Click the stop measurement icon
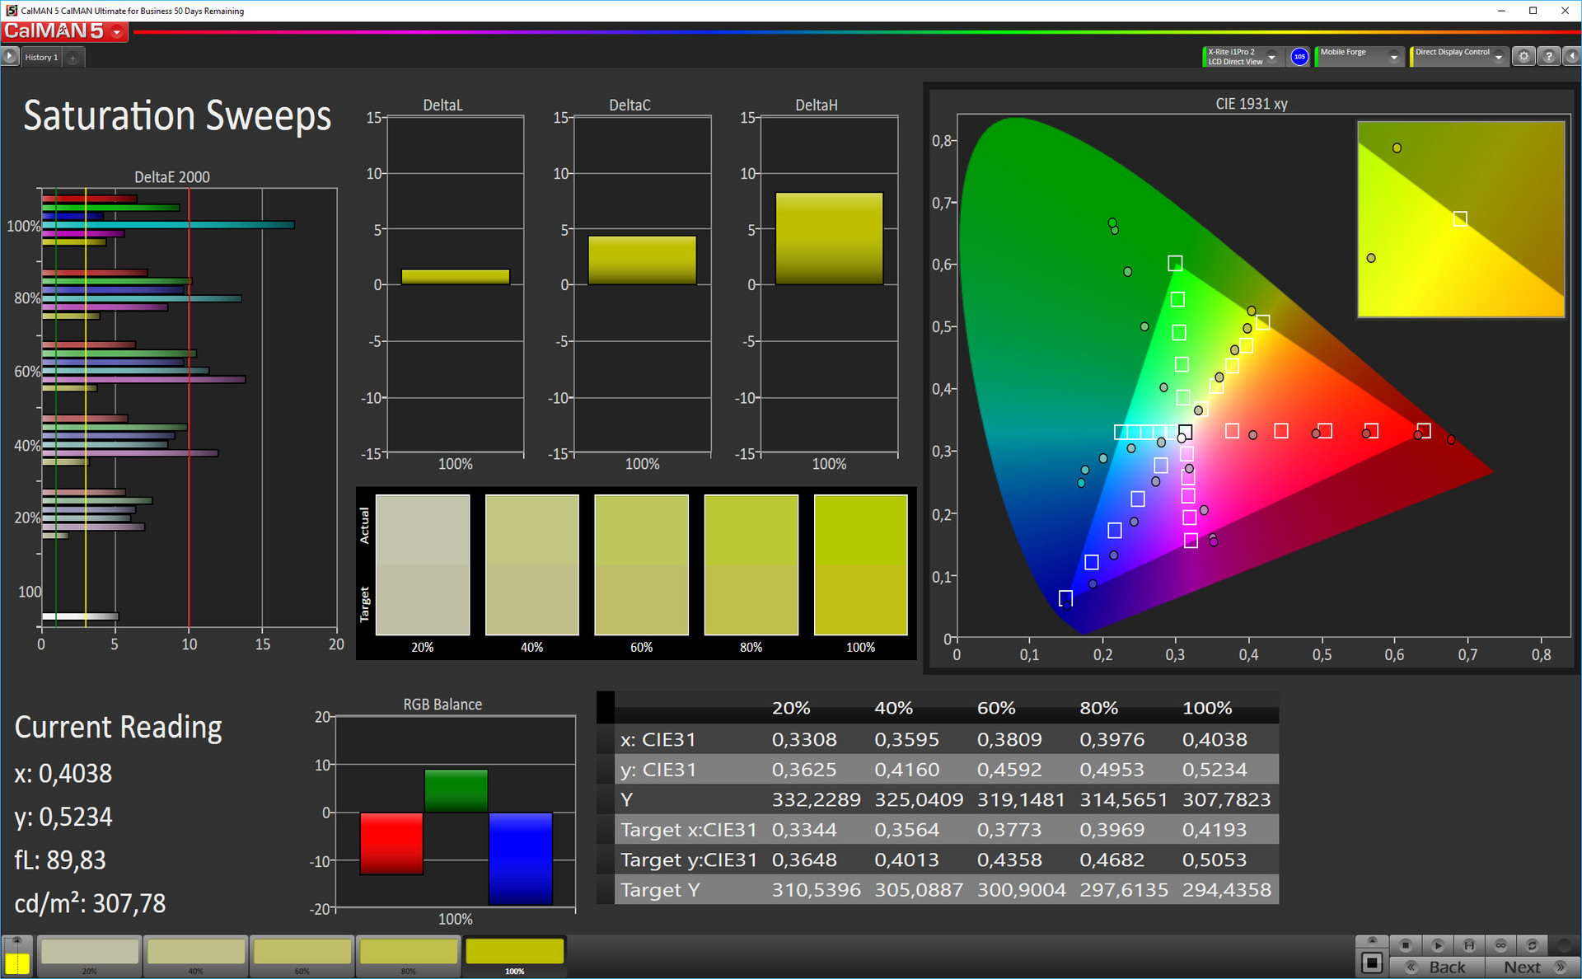The image size is (1582, 979). pyautogui.click(x=1406, y=945)
